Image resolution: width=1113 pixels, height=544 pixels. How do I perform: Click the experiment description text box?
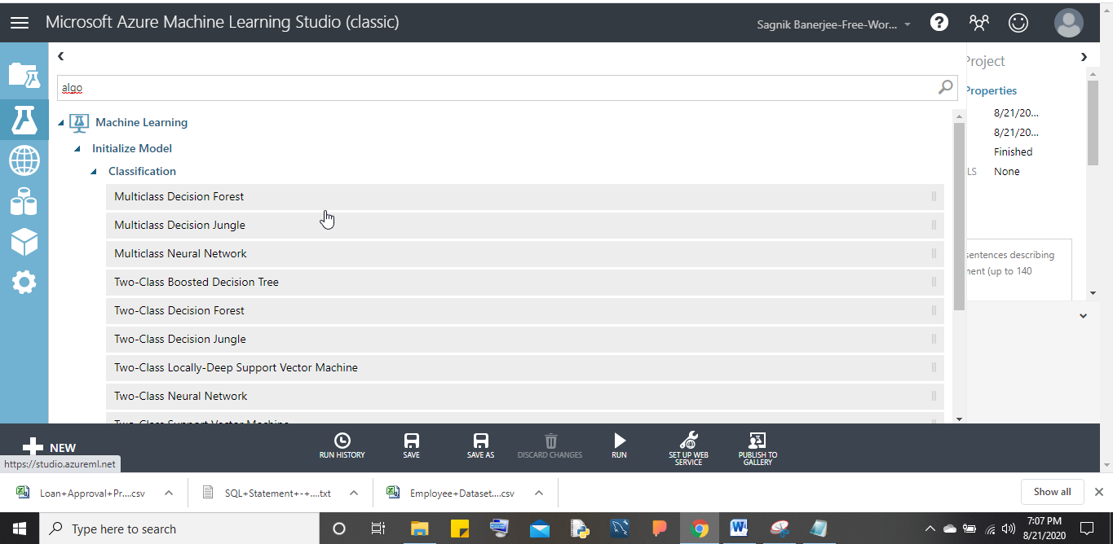click(1018, 269)
